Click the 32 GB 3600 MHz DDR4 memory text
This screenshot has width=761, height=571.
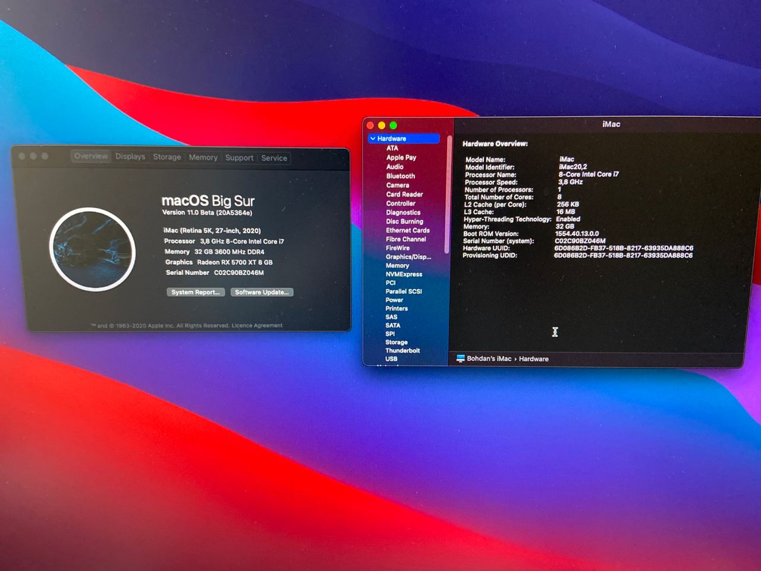[x=229, y=252]
